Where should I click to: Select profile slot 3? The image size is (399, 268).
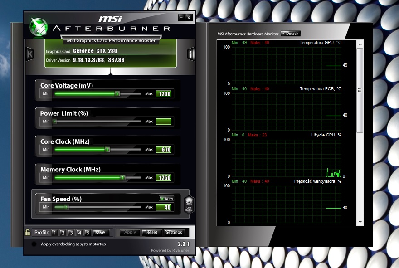pos(72,232)
